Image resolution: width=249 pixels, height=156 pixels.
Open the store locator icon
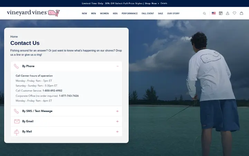(221, 13)
